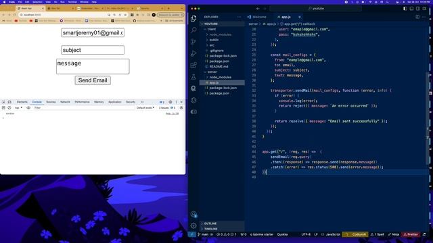This screenshot has width=433, height=243.
Task: Click Explorer panel more actions ellipsis
Action: tap(239, 17)
